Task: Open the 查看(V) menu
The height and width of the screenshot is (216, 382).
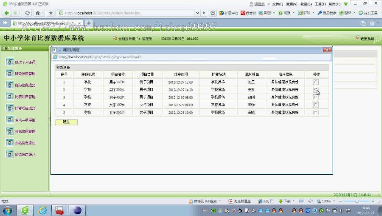Action: coord(292,4)
